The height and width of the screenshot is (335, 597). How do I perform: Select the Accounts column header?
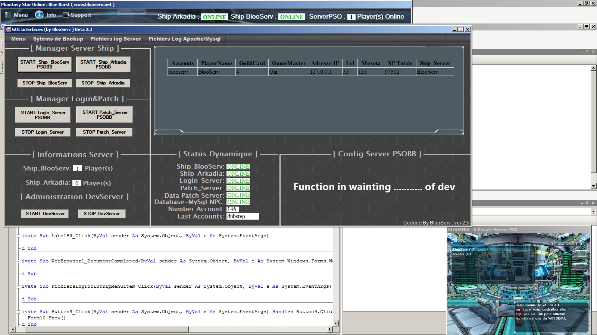[x=182, y=63]
